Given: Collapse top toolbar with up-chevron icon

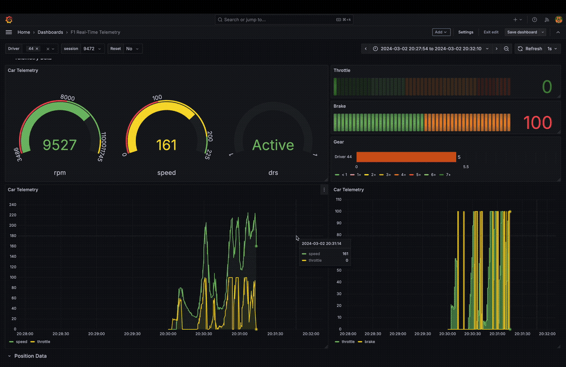Looking at the screenshot, I should pos(558,32).
